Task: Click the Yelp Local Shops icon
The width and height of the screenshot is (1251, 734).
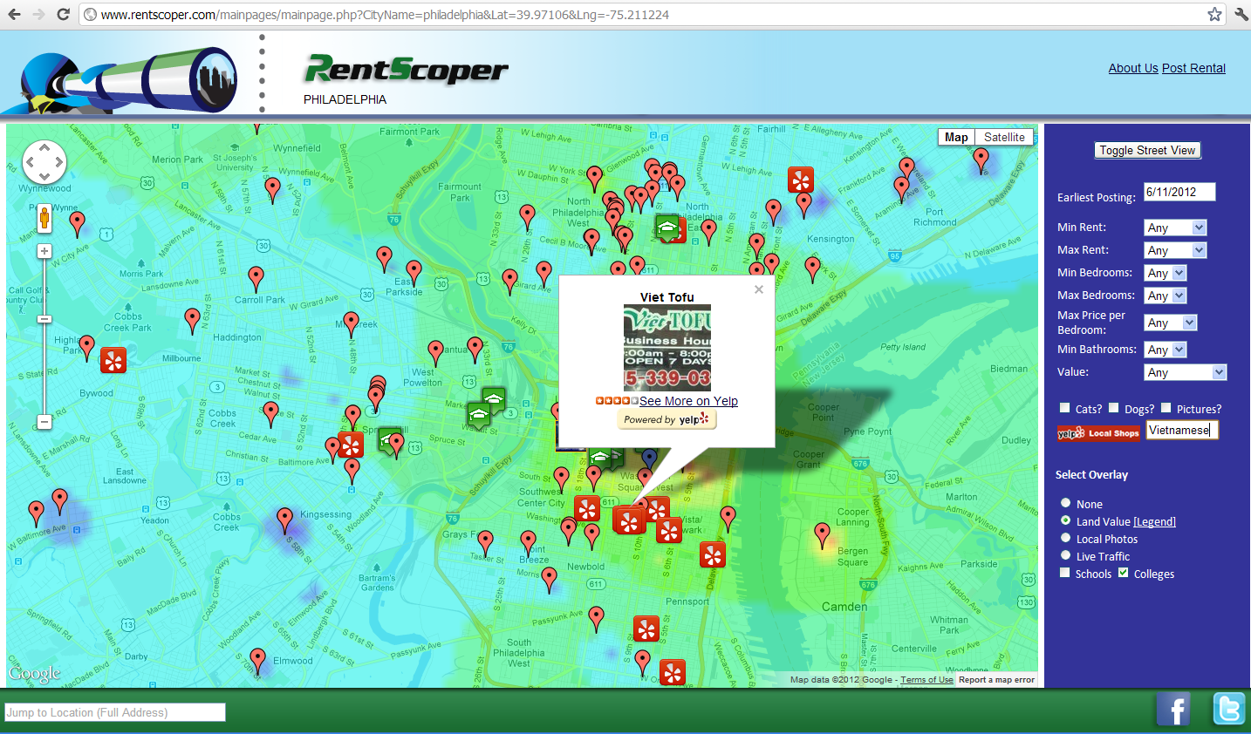Action: coord(1098,432)
